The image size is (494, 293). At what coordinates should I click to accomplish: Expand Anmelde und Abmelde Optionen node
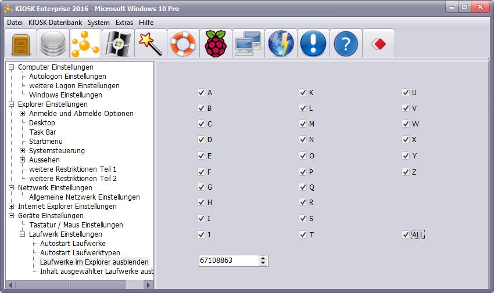[22, 114]
